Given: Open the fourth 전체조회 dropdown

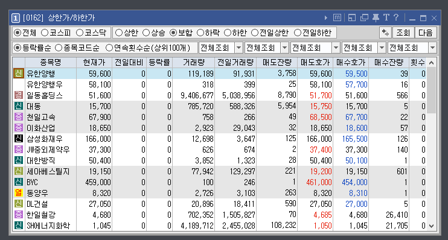Looking at the screenshot, I should 382,48.
